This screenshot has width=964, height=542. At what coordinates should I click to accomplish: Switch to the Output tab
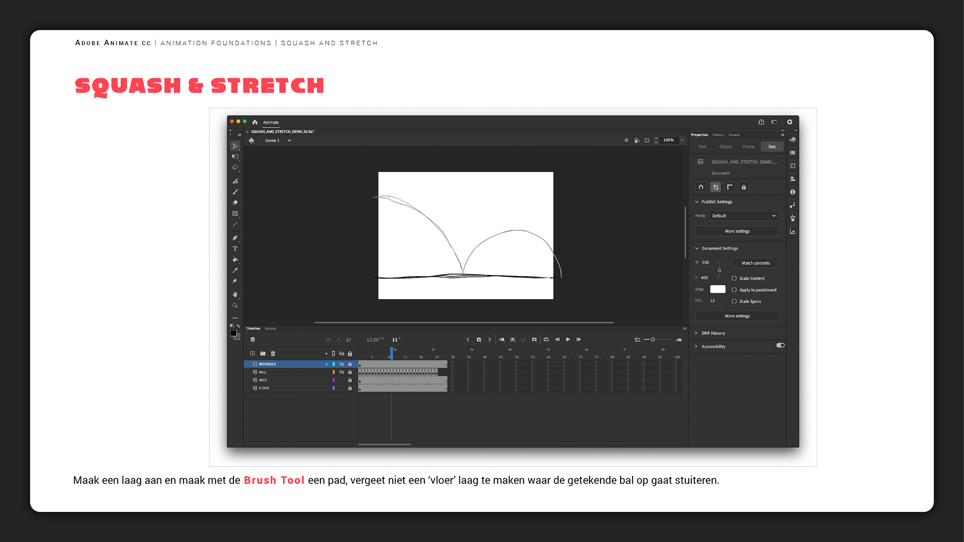click(x=271, y=329)
